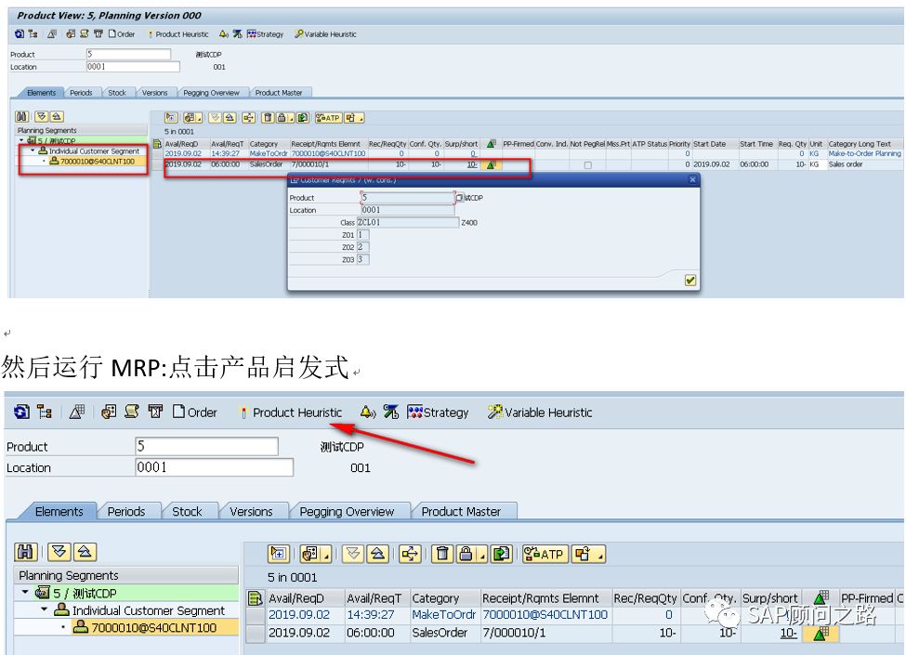Image resolution: width=906 pixels, height=655 pixels.
Task: Toggle the PP-Firmed checkbox in the order row
Action: (x=588, y=164)
